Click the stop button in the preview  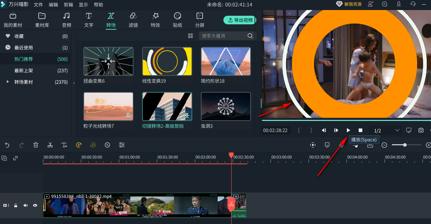coord(360,130)
